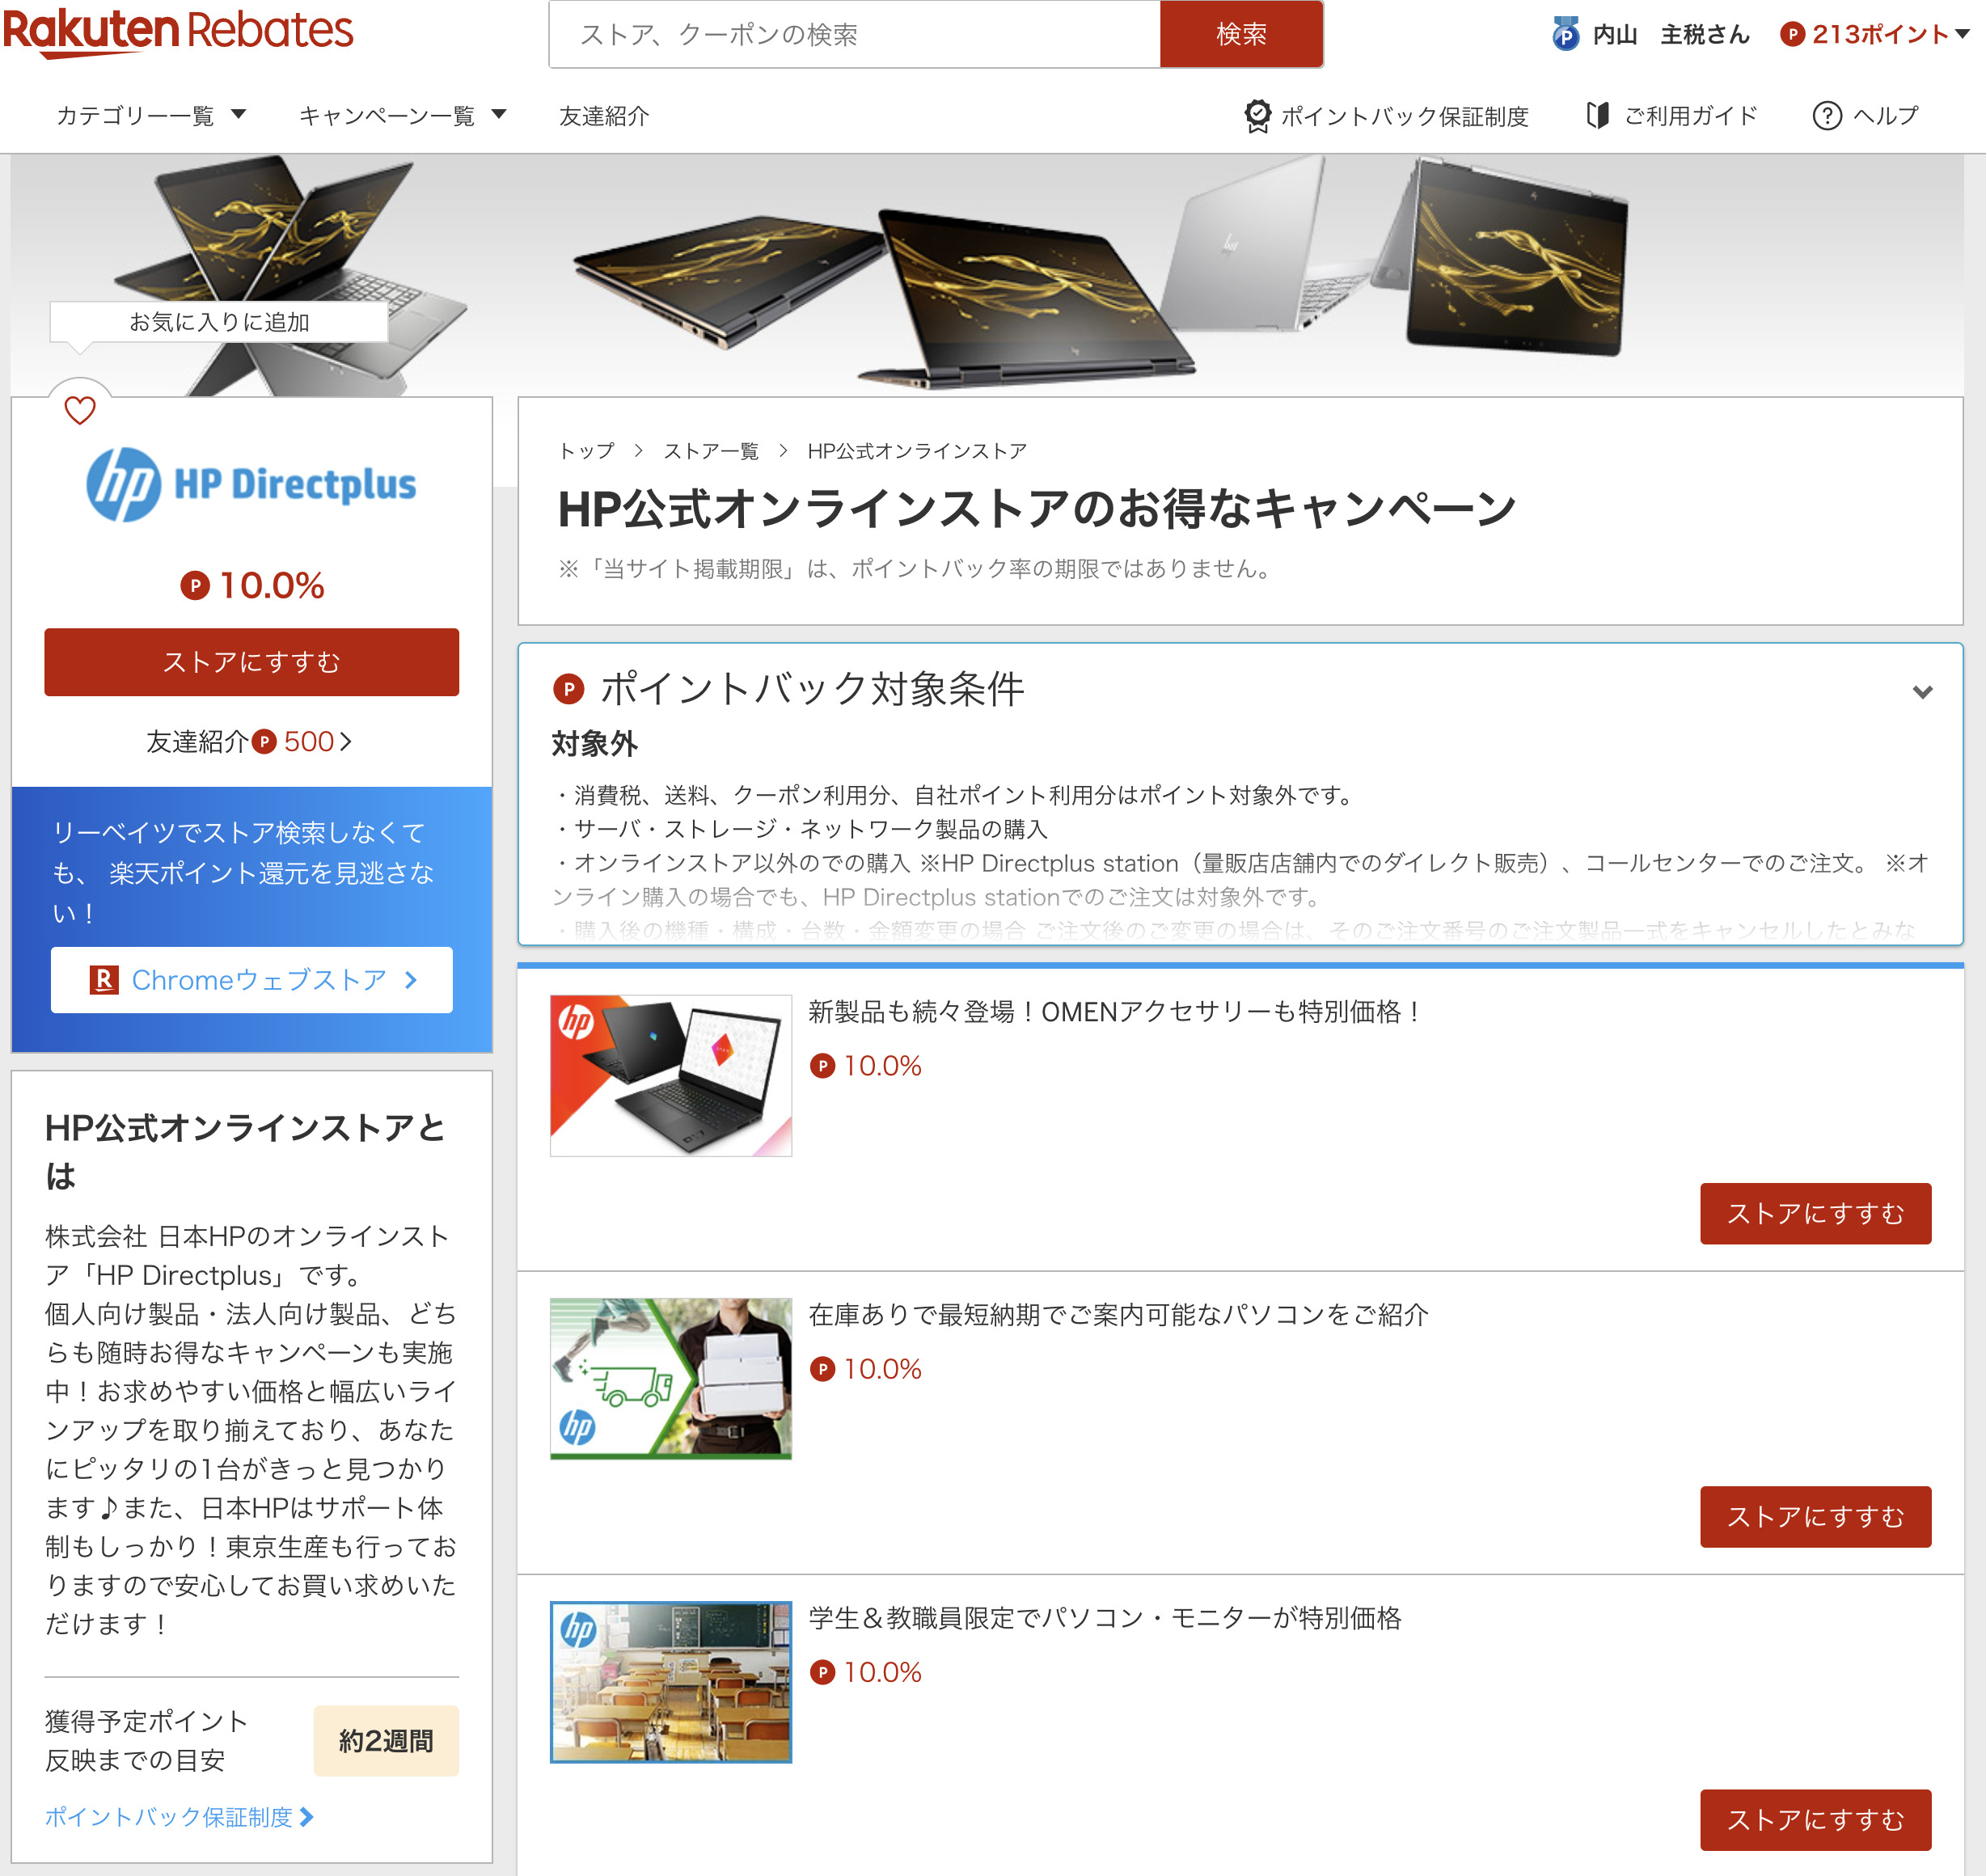Click ストアにすすむ for the OMEN campaign
The width and height of the screenshot is (1986, 1876).
pyautogui.click(x=1815, y=1214)
